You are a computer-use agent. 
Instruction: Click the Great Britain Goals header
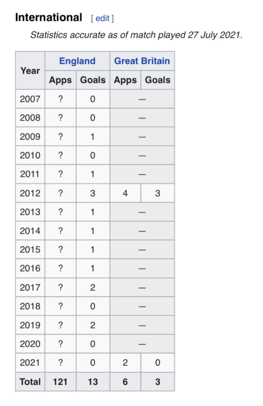click(x=157, y=80)
